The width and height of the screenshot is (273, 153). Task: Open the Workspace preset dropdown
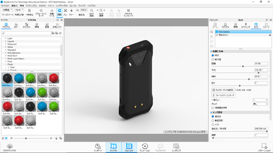pyautogui.click(x=8, y=10)
